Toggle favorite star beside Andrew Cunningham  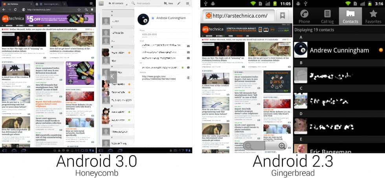coord(153,18)
